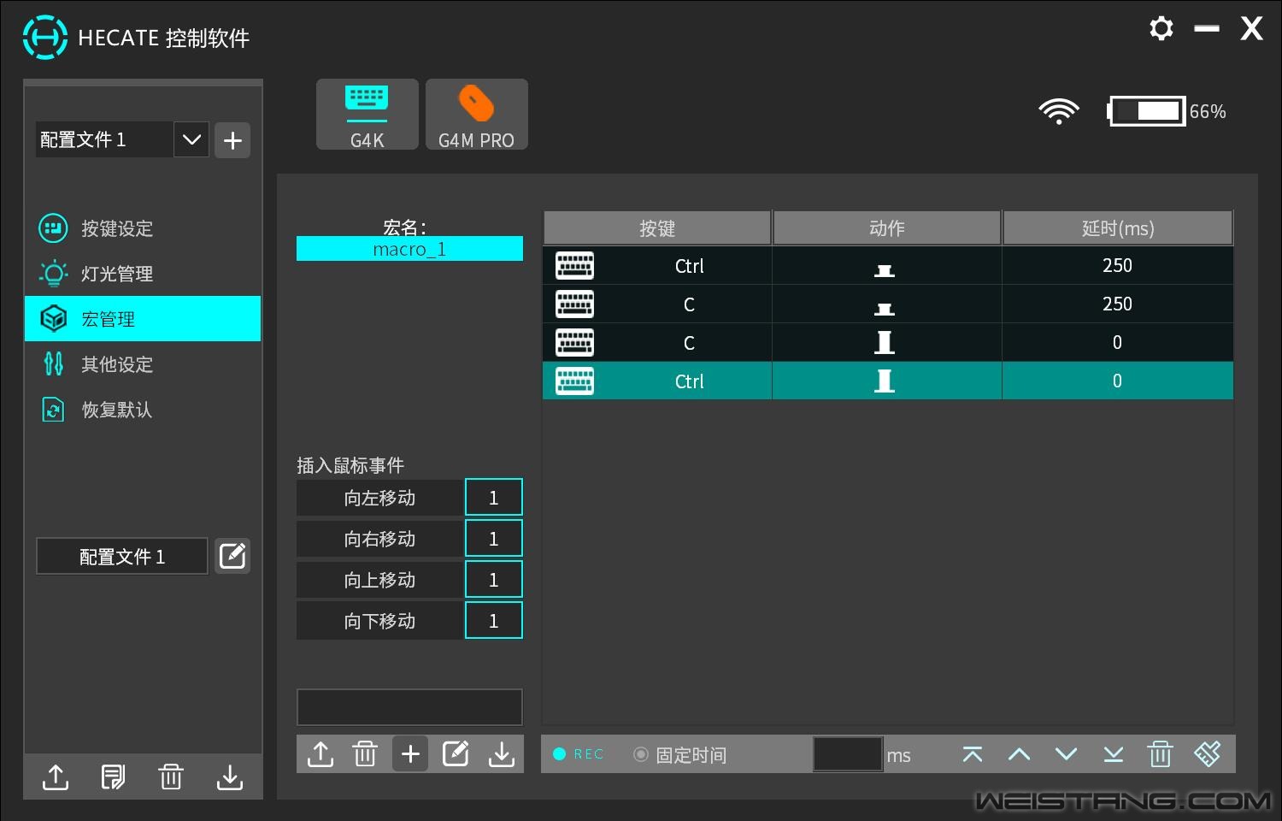Image resolution: width=1282 pixels, height=821 pixels.
Task: Rename macro with edit icon
Action: click(456, 754)
